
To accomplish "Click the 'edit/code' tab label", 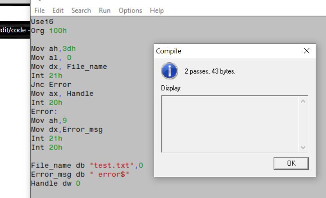I will (13, 30).
